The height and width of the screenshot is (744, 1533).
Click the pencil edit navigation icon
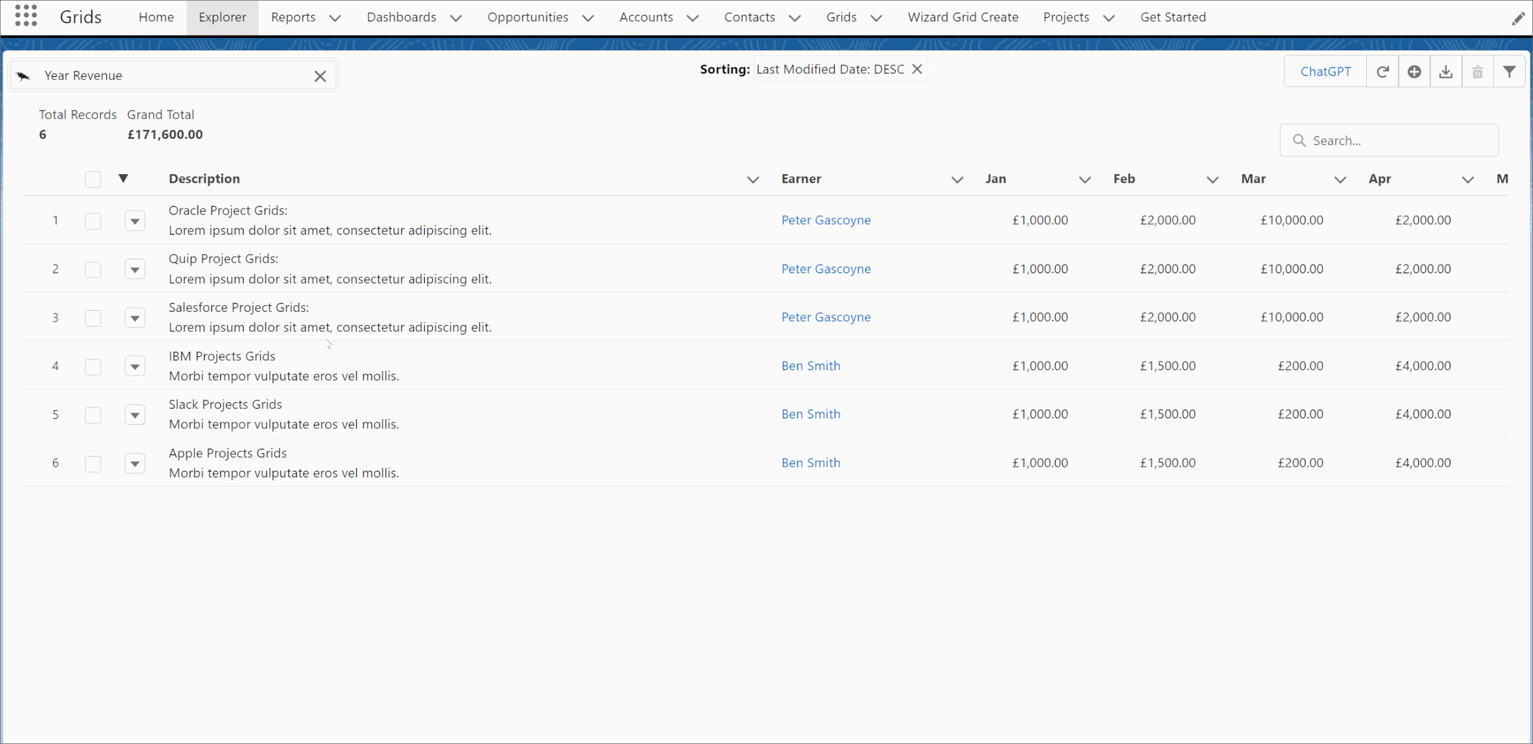coord(1518,19)
